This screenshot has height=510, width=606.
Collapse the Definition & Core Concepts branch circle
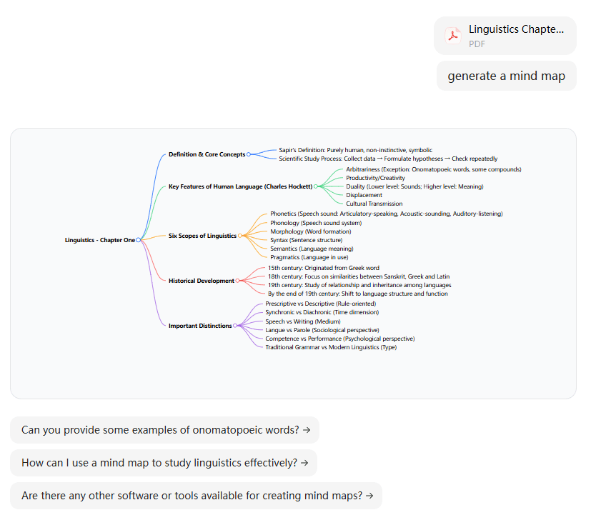(249, 154)
